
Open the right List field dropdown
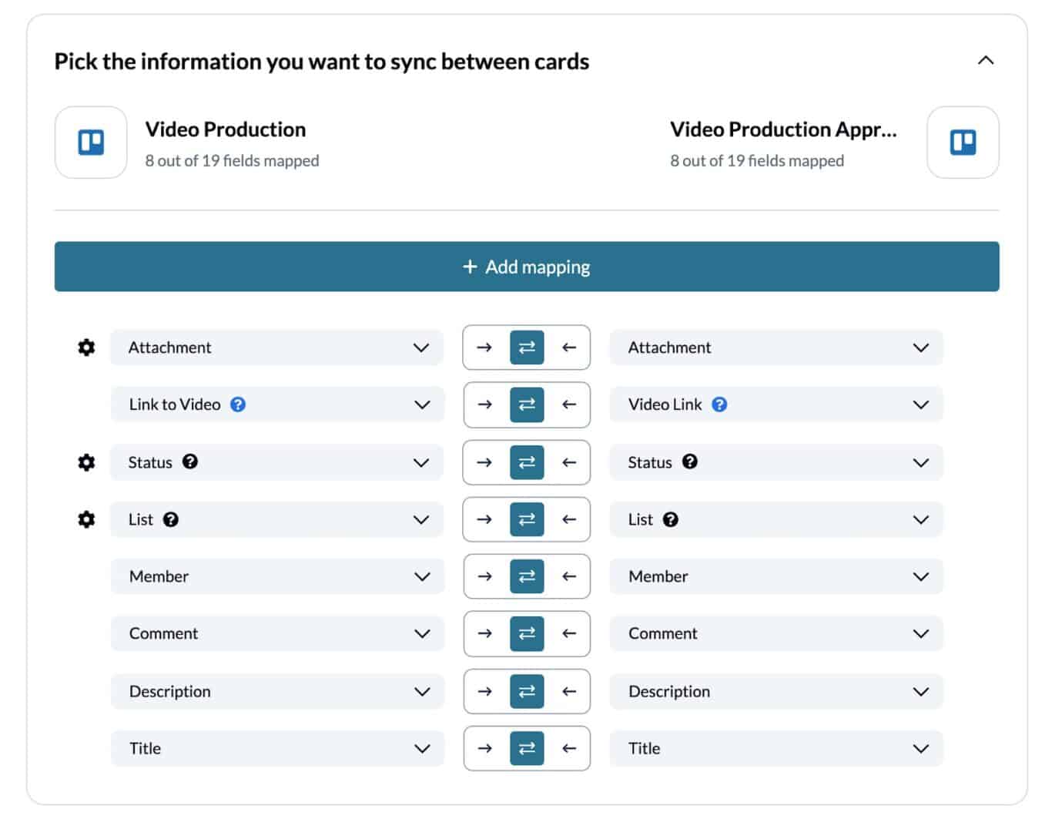point(776,519)
